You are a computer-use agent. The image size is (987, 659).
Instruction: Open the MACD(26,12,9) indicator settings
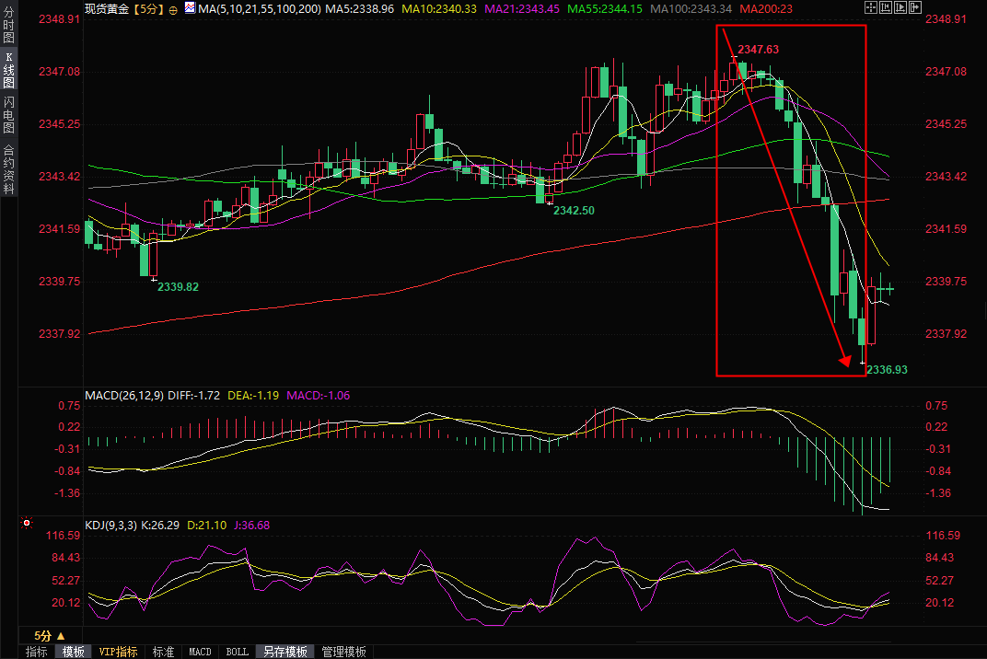124,396
